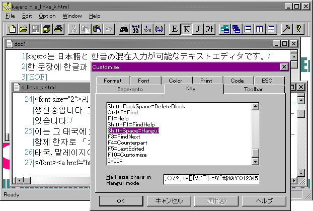The height and width of the screenshot is (211, 313).
Task: Select the Hangul 가 input mode
Action: pos(209,29)
